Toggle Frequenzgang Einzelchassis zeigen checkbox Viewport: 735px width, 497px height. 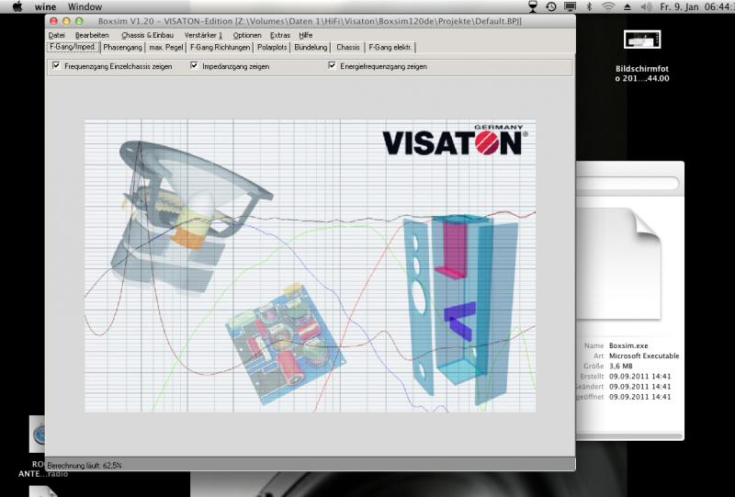[x=56, y=65]
